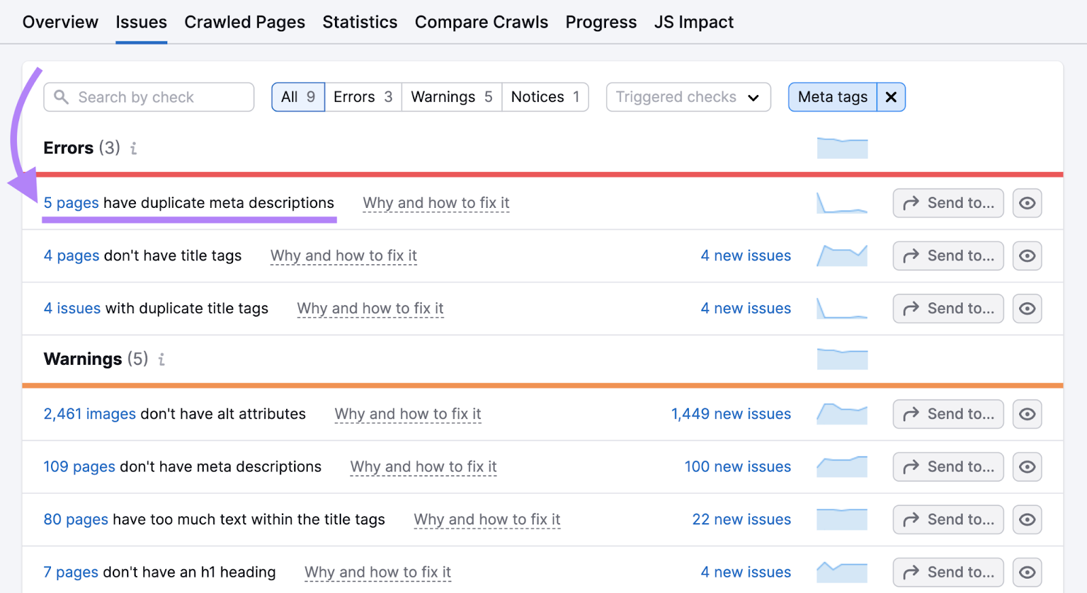The width and height of the screenshot is (1087, 593).
Task: Open trend chart for missing alt attributes
Action: coord(842,414)
